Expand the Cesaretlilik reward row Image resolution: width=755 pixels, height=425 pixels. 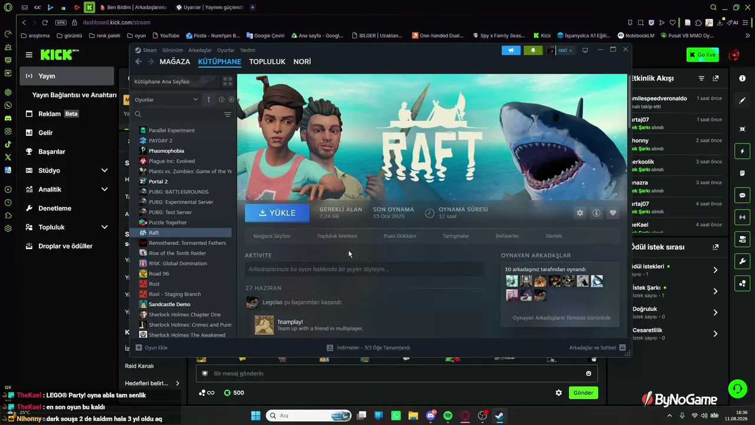tap(715, 334)
